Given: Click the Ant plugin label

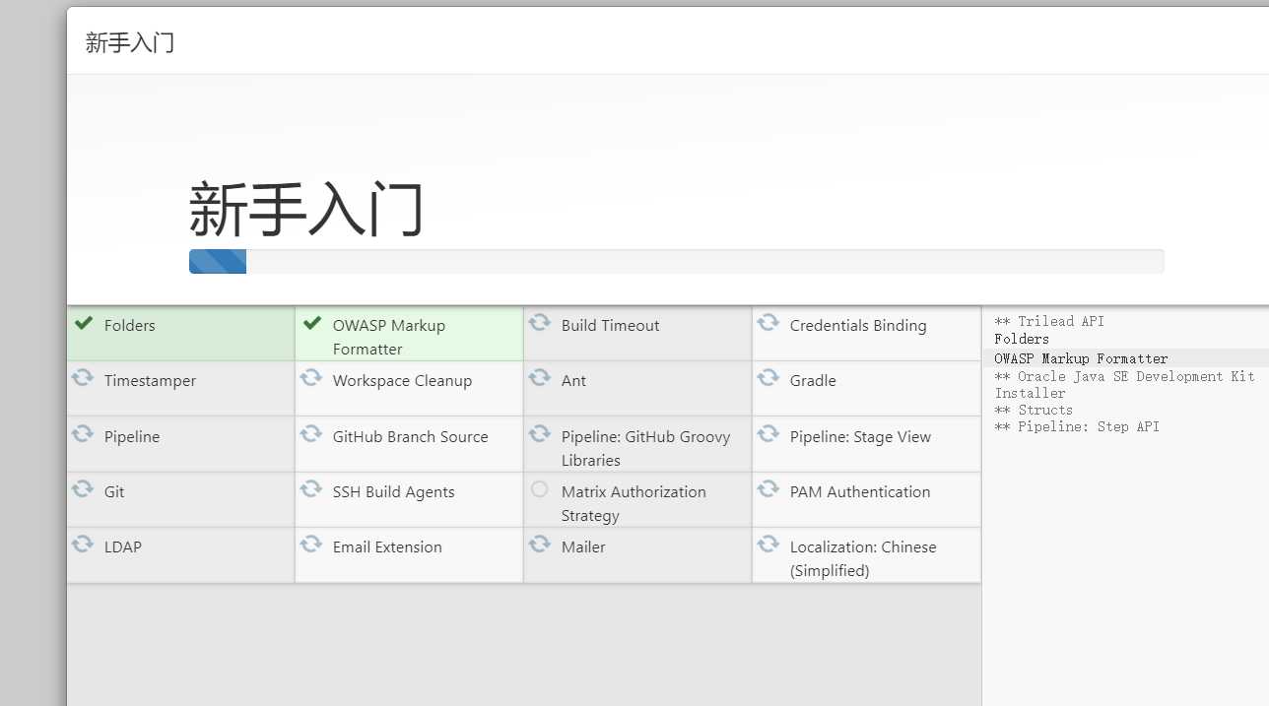Looking at the screenshot, I should (x=573, y=381).
